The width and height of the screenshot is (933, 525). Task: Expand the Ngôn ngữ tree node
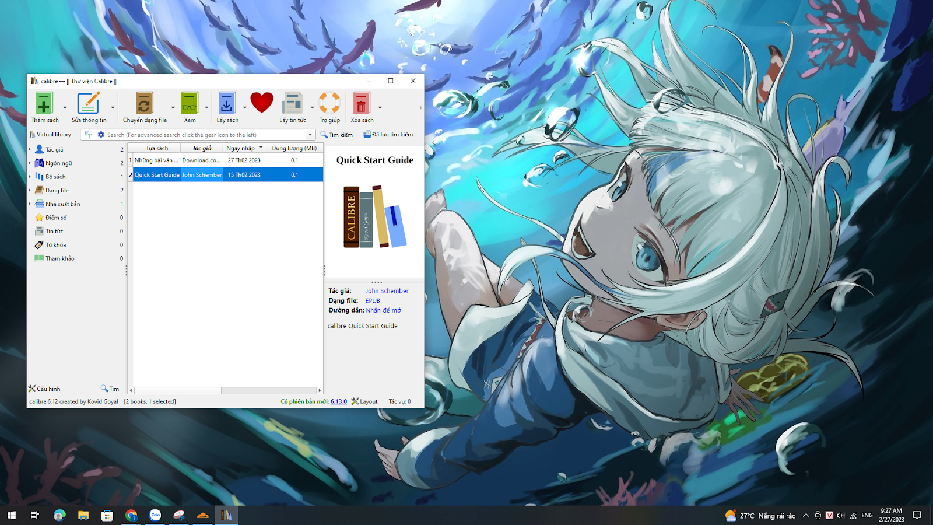pos(30,163)
